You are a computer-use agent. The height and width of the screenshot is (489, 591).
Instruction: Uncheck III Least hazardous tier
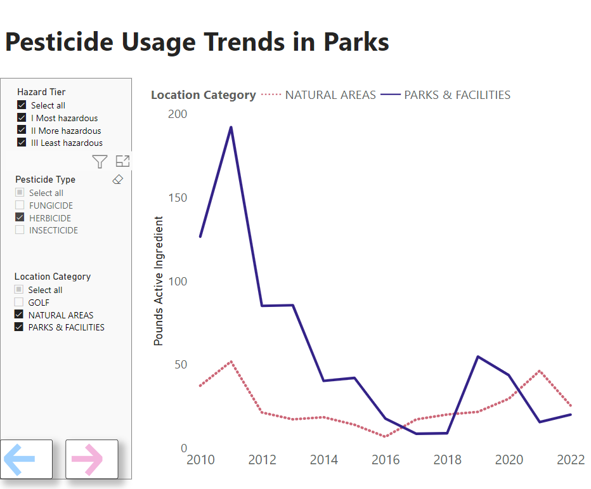[22, 143]
